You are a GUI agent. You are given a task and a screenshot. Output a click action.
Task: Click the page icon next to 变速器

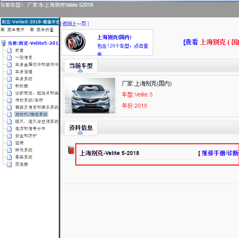click(x=9, y=164)
